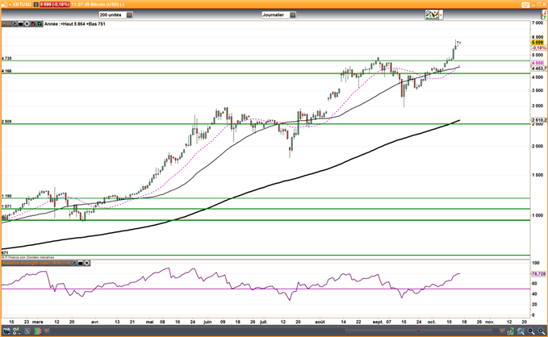This screenshot has width=548, height=337.
Task: Select the 671 horizontal line label
Action: [x=5, y=252]
